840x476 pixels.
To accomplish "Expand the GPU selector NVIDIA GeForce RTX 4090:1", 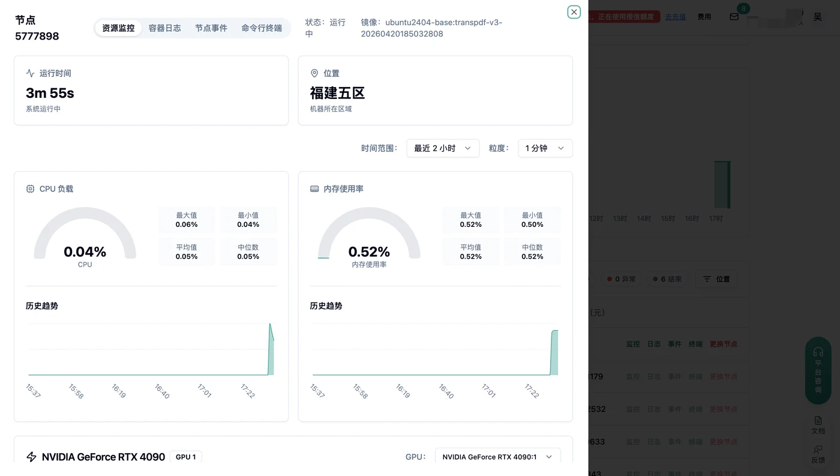I will coord(498,457).
